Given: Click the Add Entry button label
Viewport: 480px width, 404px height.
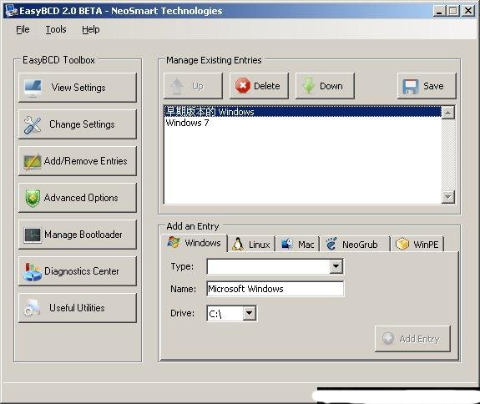Looking at the screenshot, I should 419,339.
